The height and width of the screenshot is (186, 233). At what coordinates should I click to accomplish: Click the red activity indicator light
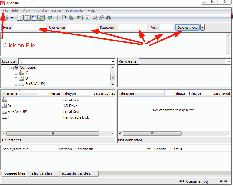coord(225,181)
